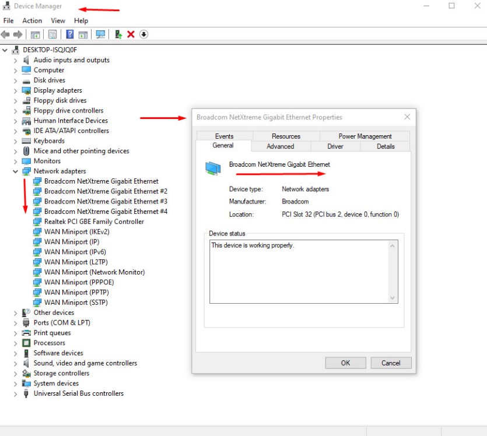Click the Monitors category icon
This screenshot has height=436, width=487.
pos(26,161)
